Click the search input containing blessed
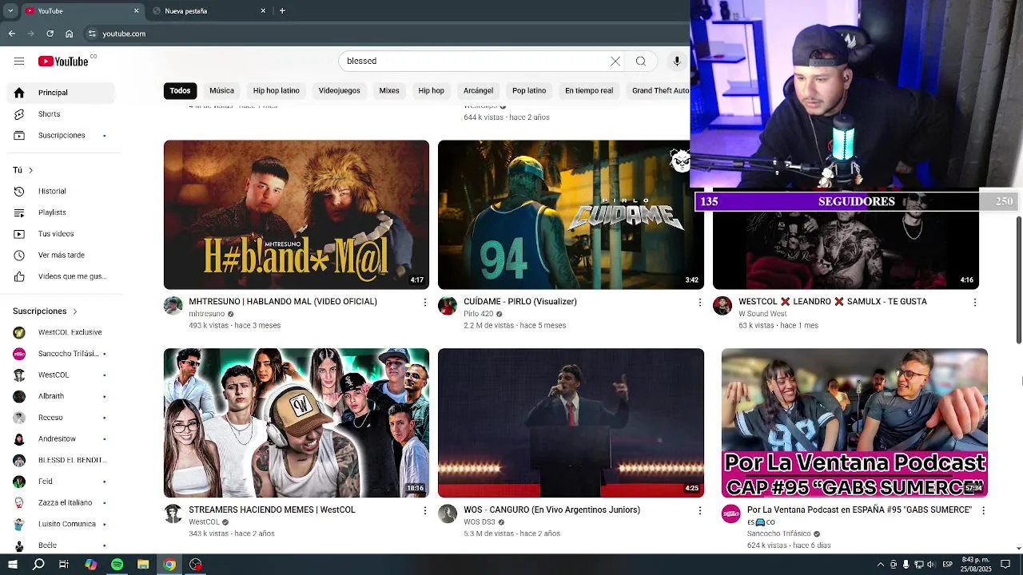1023x575 pixels. [x=475, y=61]
